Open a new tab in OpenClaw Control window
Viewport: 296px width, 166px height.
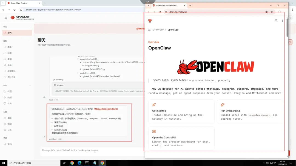tap(45, 3)
